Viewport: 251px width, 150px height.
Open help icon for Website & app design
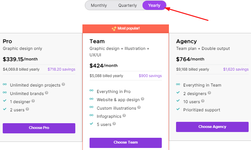coord(142,99)
